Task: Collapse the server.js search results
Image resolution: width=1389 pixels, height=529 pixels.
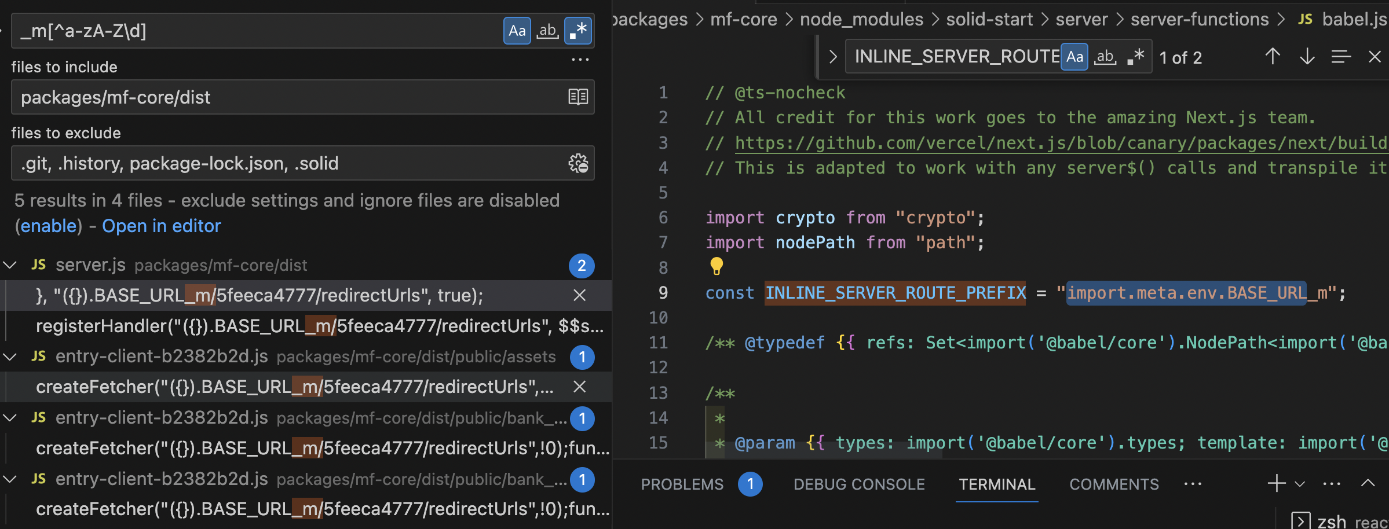Action: coord(9,265)
